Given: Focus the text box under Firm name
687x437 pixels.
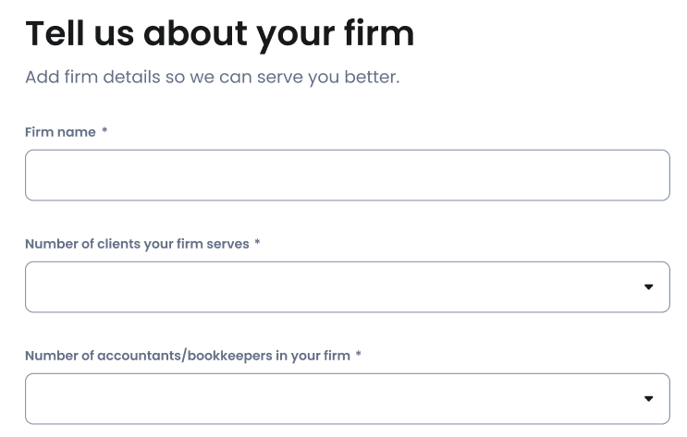Looking at the screenshot, I should (x=347, y=176).
